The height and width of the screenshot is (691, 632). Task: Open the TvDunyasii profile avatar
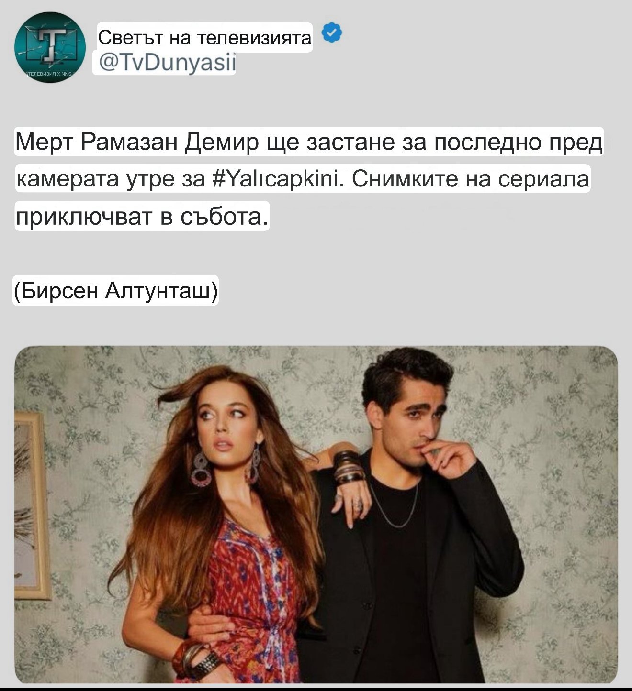pyautogui.click(x=50, y=47)
